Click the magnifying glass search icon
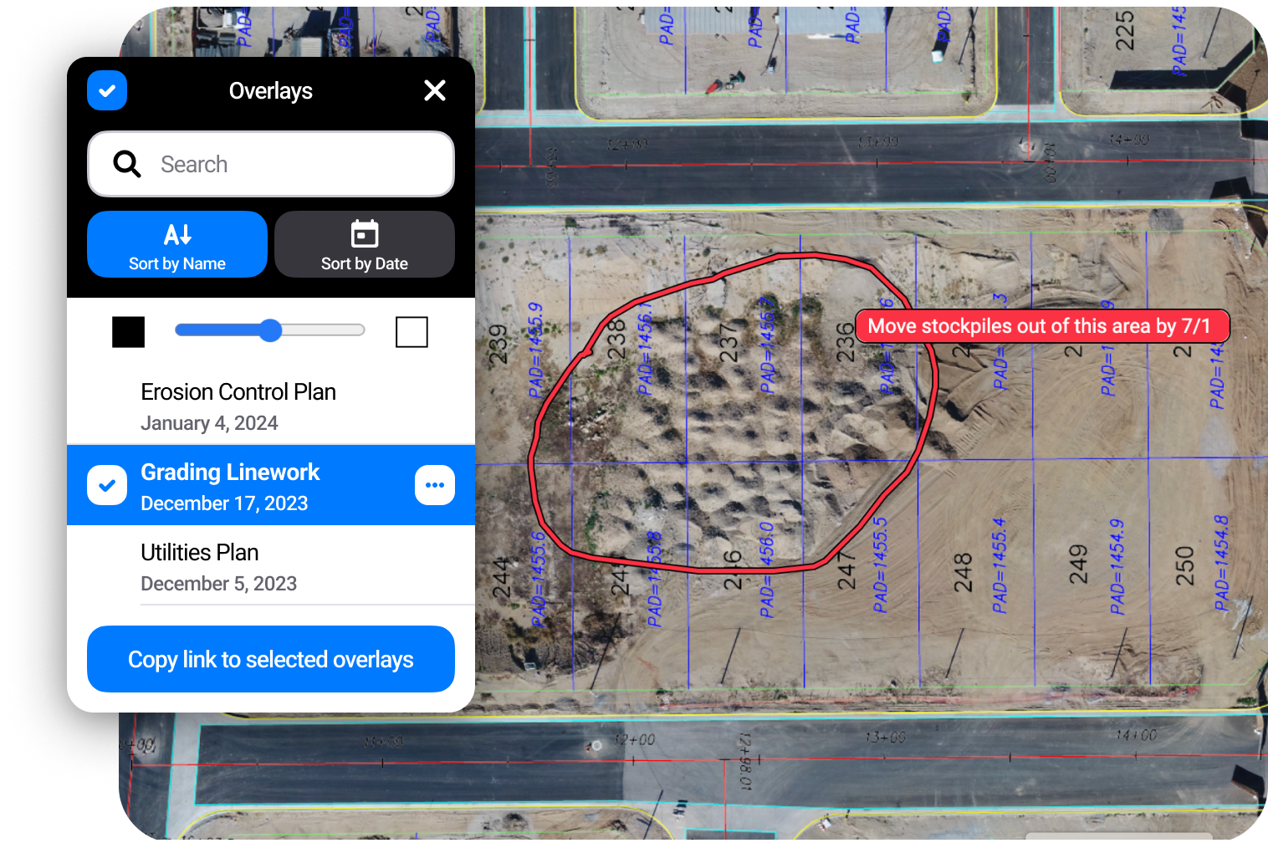1268x843 pixels. click(127, 164)
